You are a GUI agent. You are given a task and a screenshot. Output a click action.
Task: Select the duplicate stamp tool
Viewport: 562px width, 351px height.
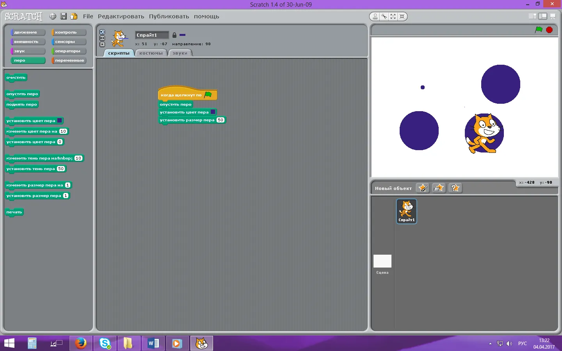pyautogui.click(x=375, y=16)
